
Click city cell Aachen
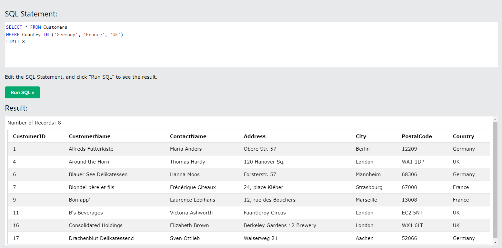pyautogui.click(x=365, y=238)
